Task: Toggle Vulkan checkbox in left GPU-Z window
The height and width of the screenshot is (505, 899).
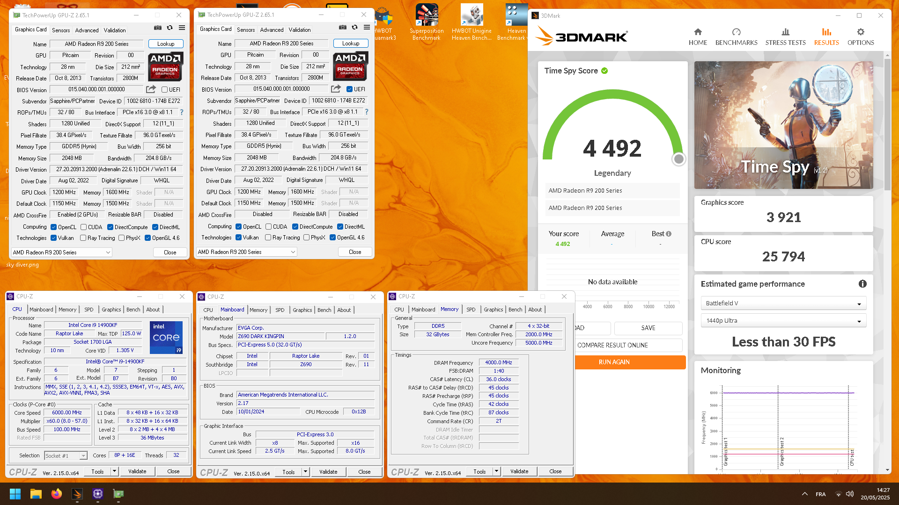Action: [x=54, y=238]
